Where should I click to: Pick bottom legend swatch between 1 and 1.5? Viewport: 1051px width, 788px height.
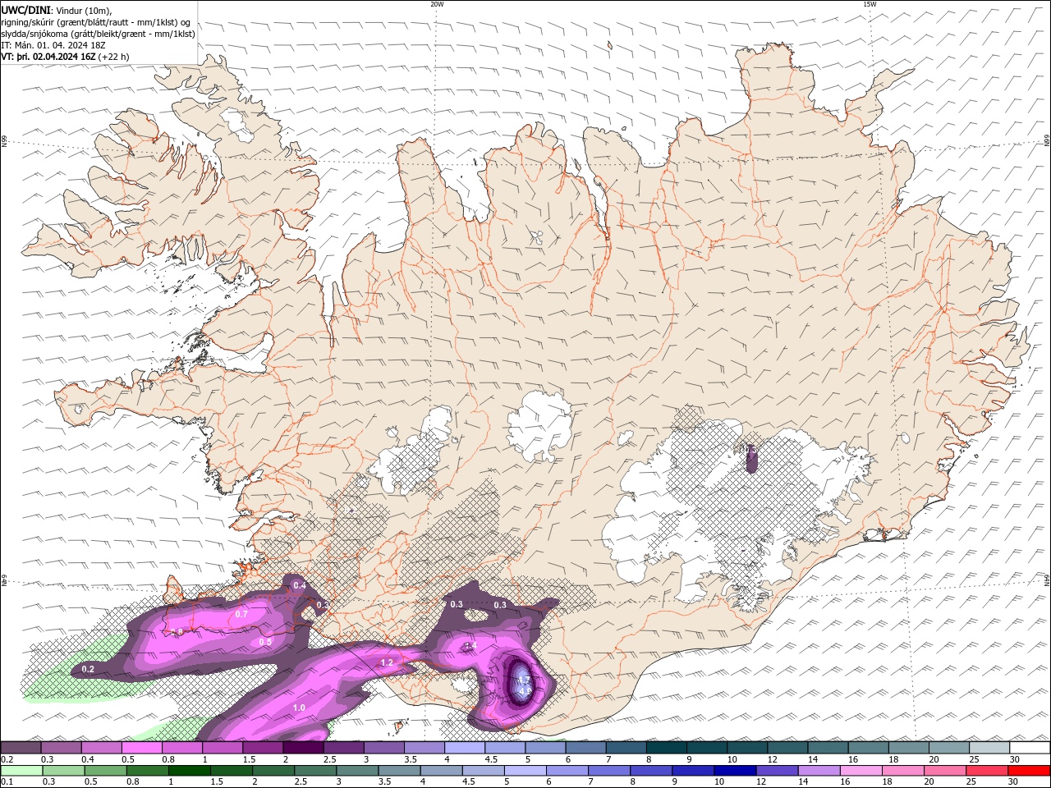tap(189, 771)
